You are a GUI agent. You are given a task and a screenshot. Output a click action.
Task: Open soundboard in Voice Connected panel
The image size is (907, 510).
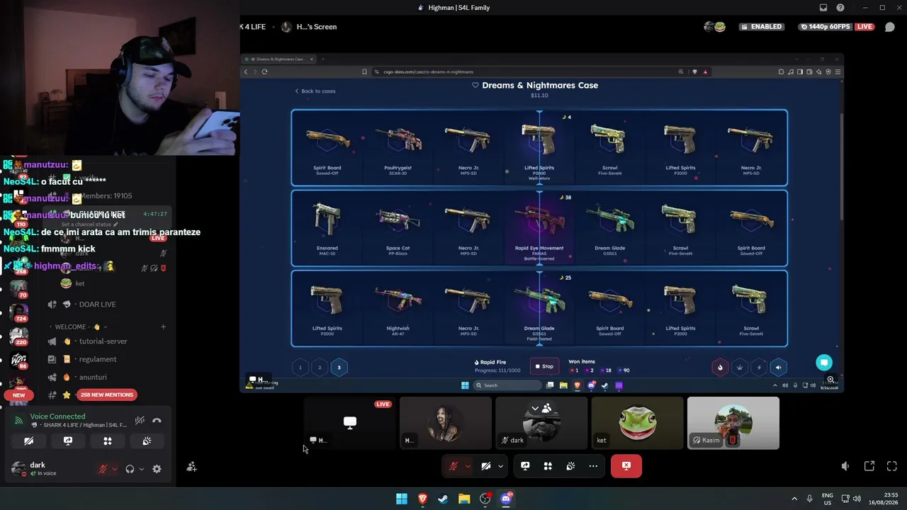click(x=147, y=441)
